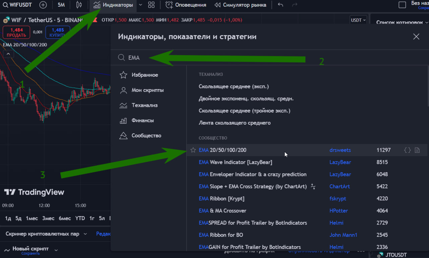View source code braces icon for EMA 20/50/100/200
Viewport: 429px width, 258px height.
pos(407,150)
